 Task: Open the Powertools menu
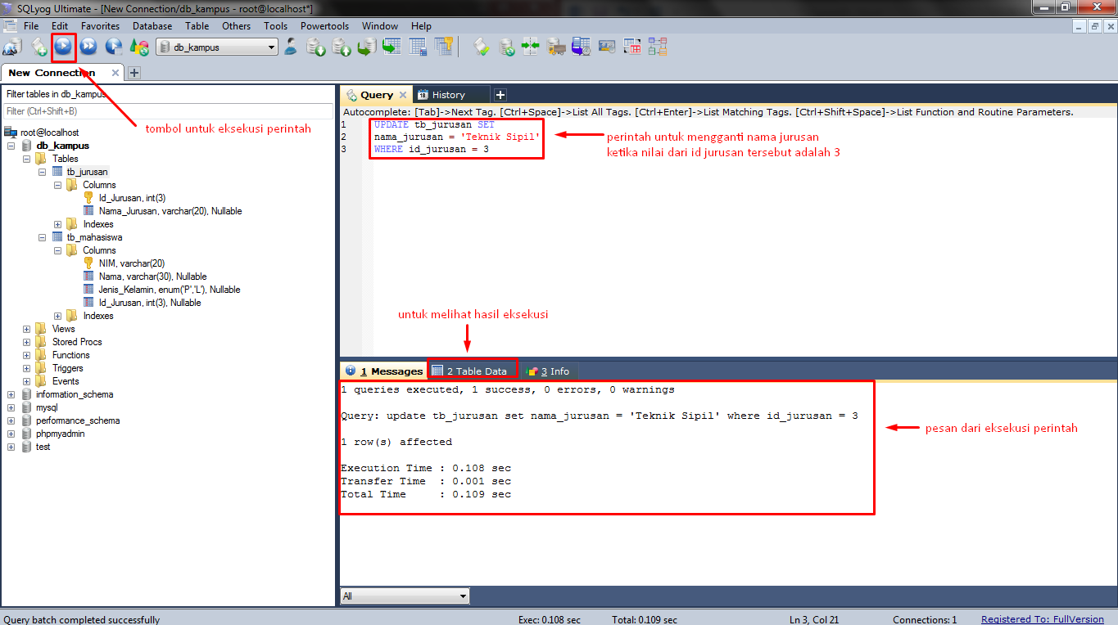[x=324, y=25]
